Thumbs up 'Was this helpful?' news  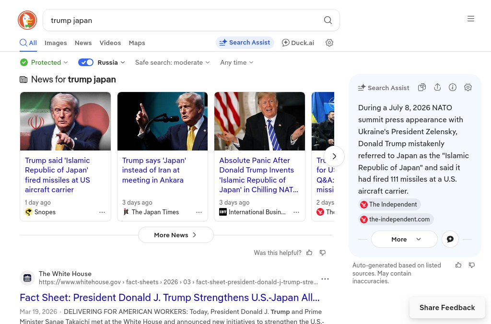coord(309,253)
